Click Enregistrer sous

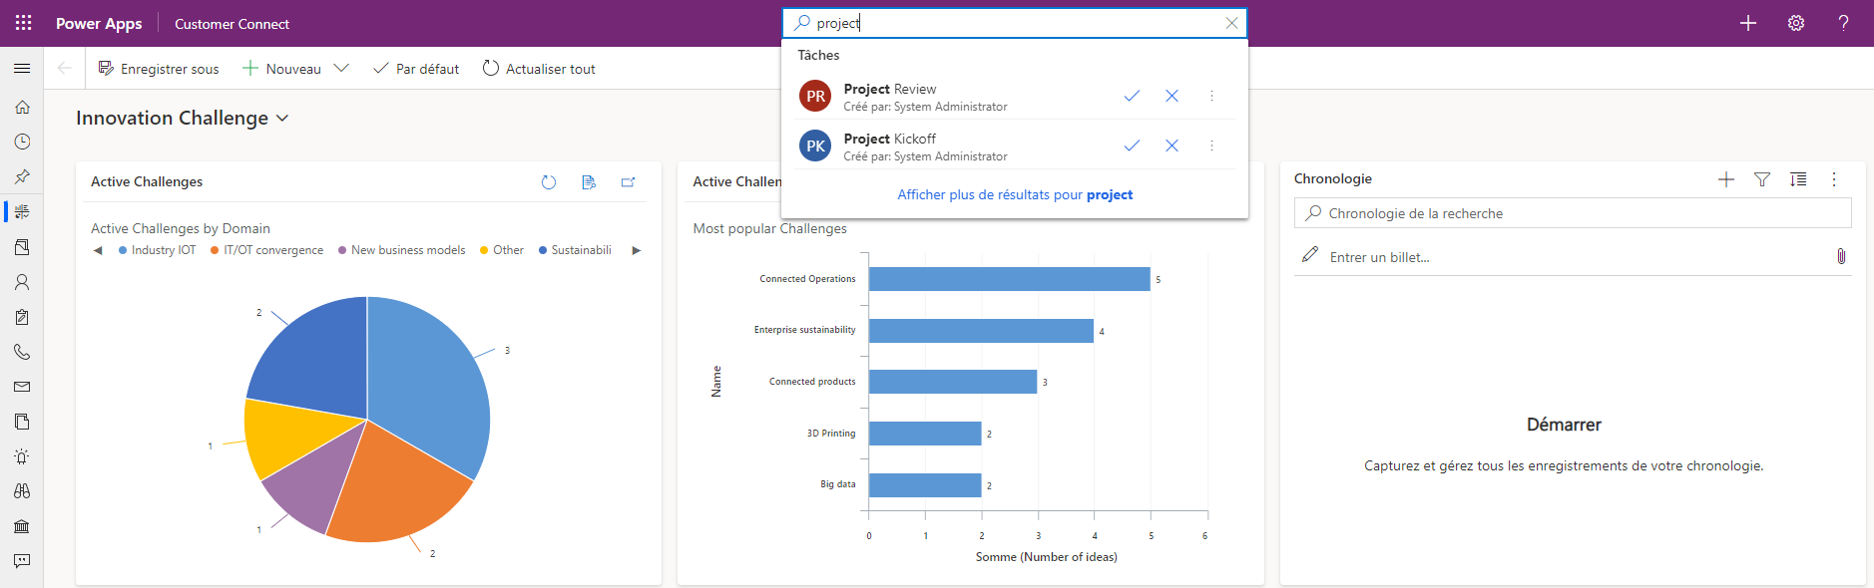click(159, 69)
